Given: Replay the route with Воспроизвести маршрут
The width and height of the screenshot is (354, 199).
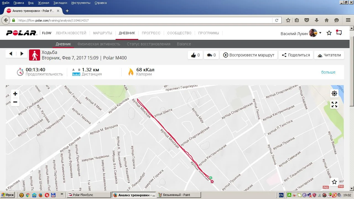Looking at the screenshot, I should [249, 55].
